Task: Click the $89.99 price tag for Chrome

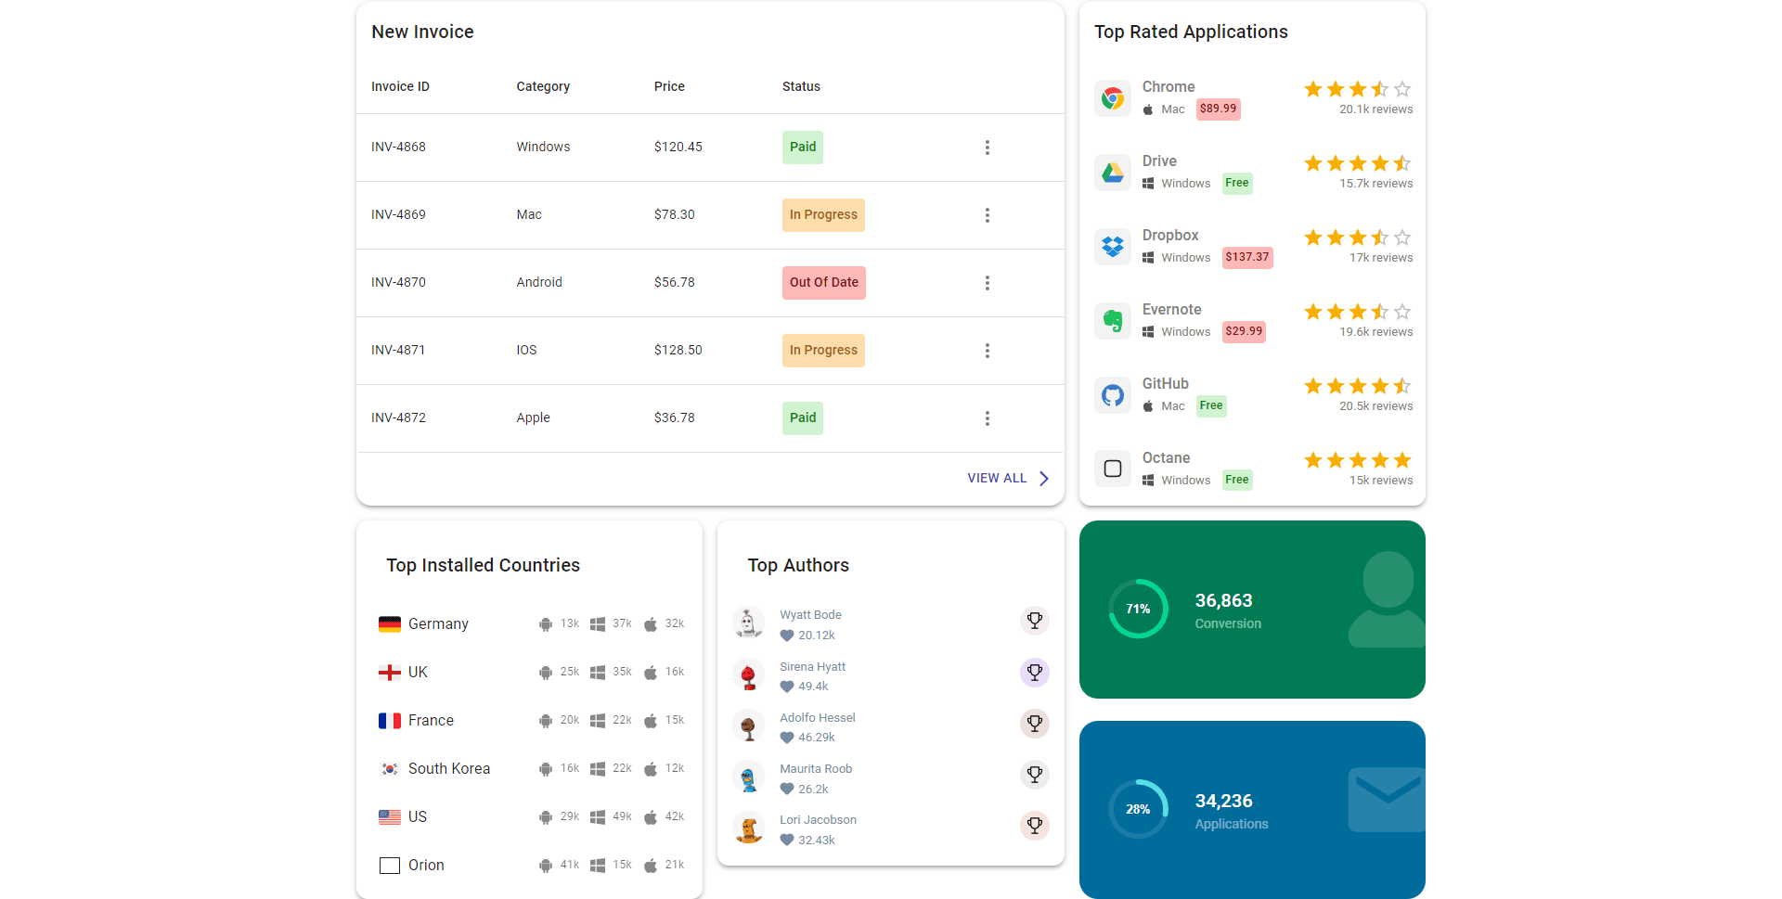Action: tap(1219, 109)
